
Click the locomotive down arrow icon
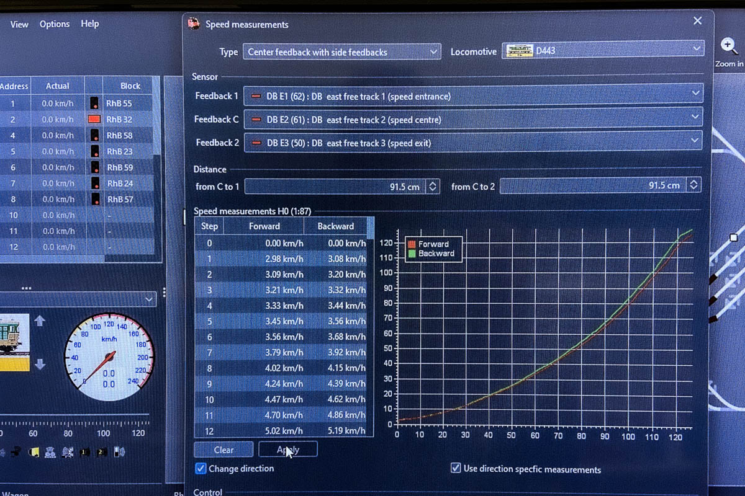click(x=40, y=365)
